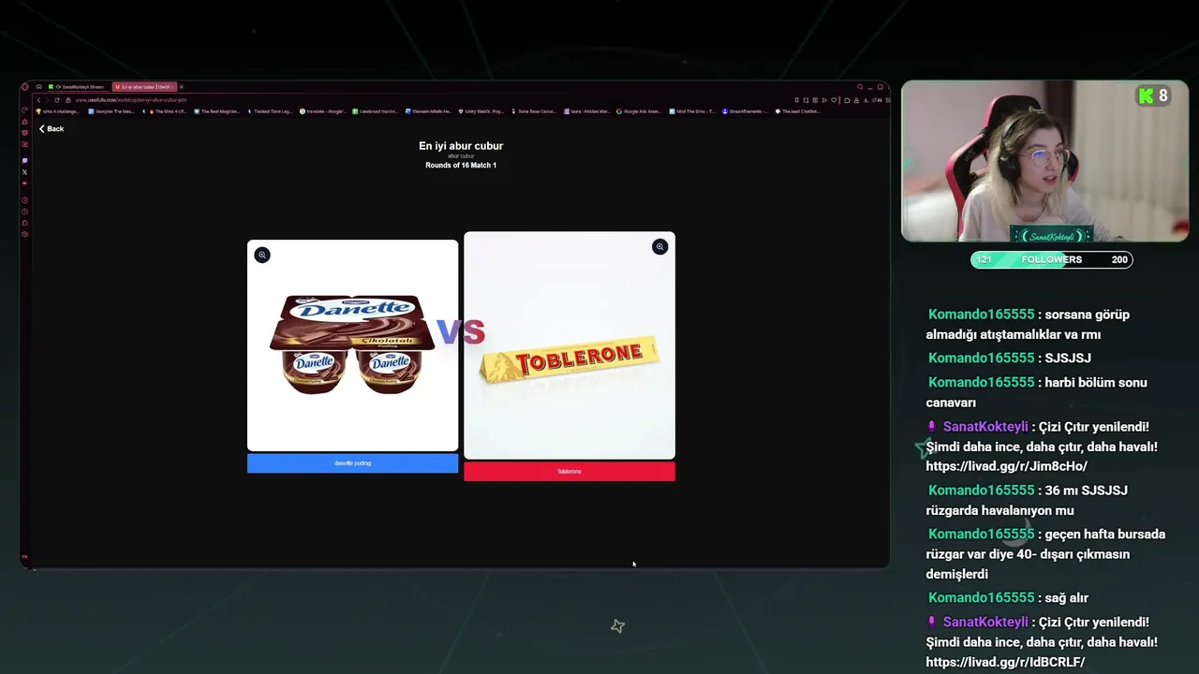
Task: Open the livad.gg/r/IdBCRLF link in chat
Action: tap(1005, 662)
